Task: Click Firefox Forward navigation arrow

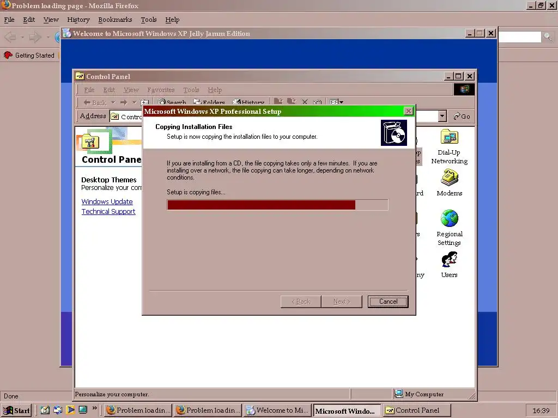Action: (35, 37)
